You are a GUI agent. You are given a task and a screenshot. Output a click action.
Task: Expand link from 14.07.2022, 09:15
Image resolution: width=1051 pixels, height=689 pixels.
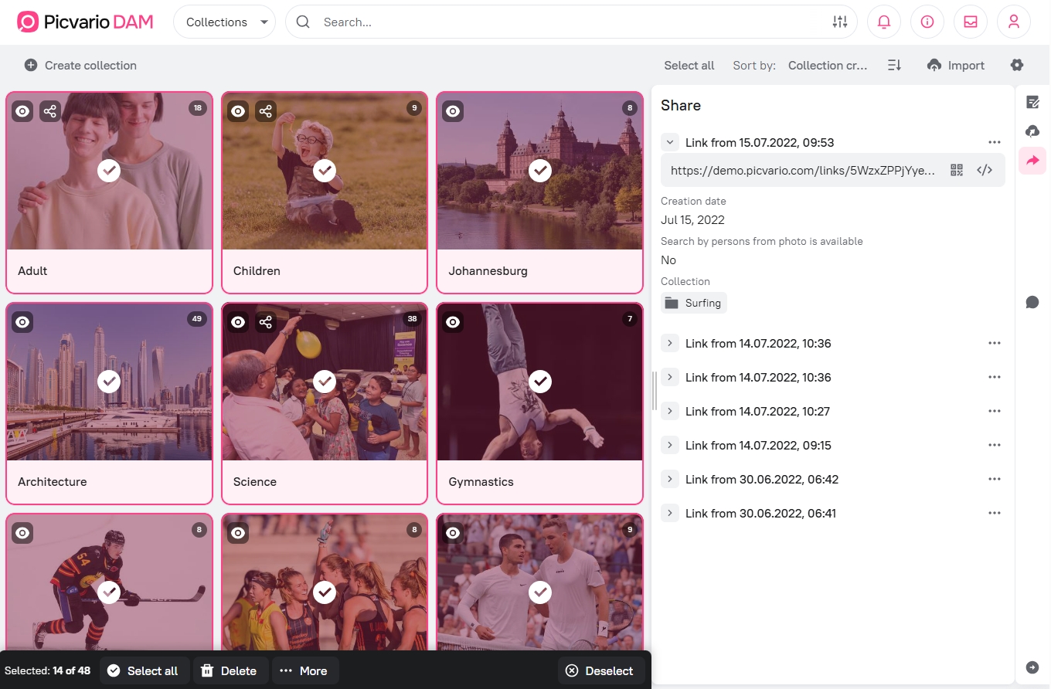(670, 445)
